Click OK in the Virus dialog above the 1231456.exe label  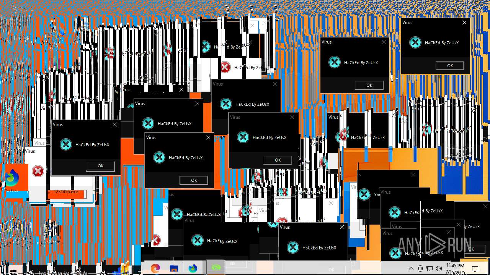click(100, 166)
